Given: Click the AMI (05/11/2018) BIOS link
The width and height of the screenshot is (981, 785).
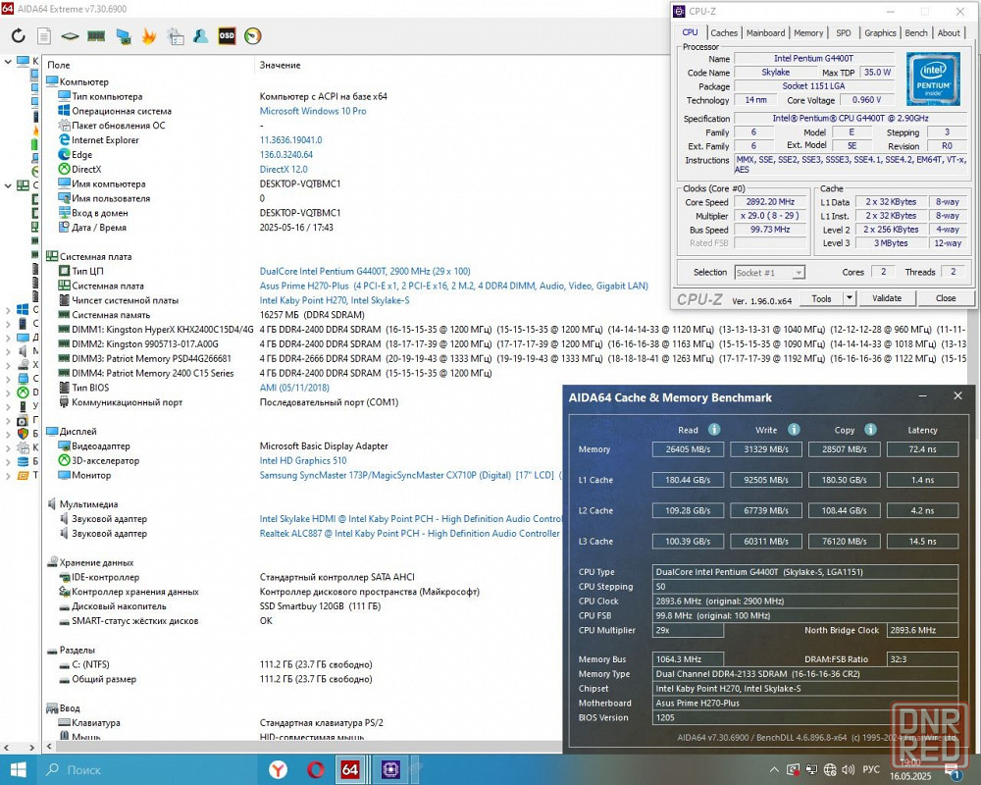Looking at the screenshot, I should [x=294, y=388].
